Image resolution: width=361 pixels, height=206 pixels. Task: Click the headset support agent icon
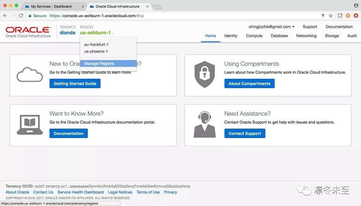tap(205, 124)
